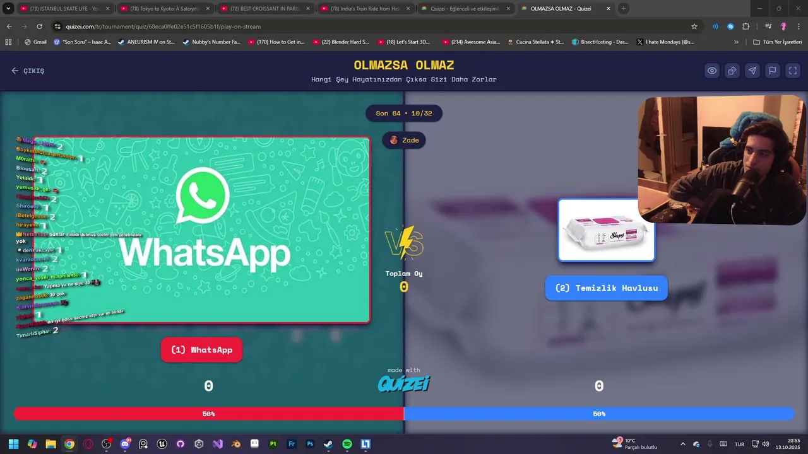The width and height of the screenshot is (808, 454).
Task: Bookmark this page with the star icon
Action: tap(694, 26)
